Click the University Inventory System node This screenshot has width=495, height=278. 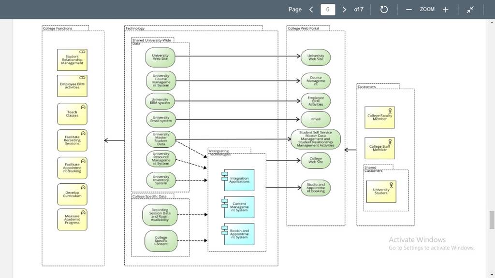tap(161, 180)
